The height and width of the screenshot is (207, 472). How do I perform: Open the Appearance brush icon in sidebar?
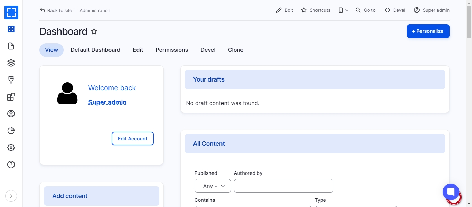pos(11,80)
